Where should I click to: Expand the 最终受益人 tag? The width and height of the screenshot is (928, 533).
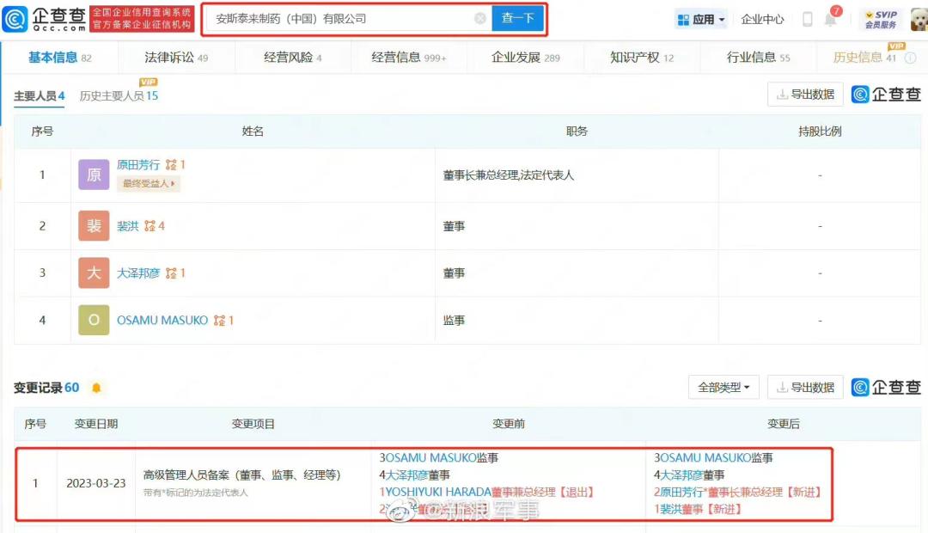point(149,183)
